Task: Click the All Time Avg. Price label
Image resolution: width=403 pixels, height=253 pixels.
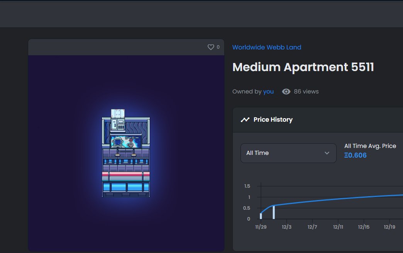Action: (x=370, y=146)
